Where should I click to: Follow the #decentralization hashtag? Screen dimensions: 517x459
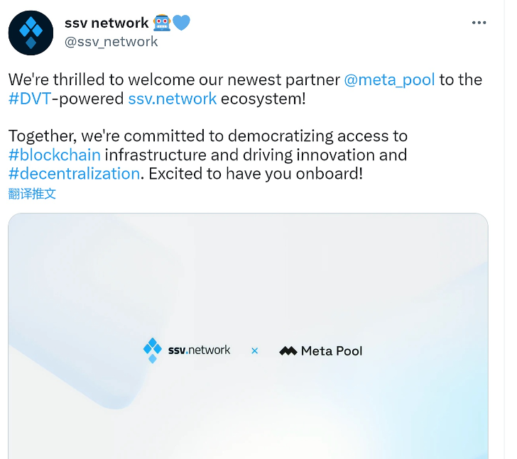pos(74,174)
